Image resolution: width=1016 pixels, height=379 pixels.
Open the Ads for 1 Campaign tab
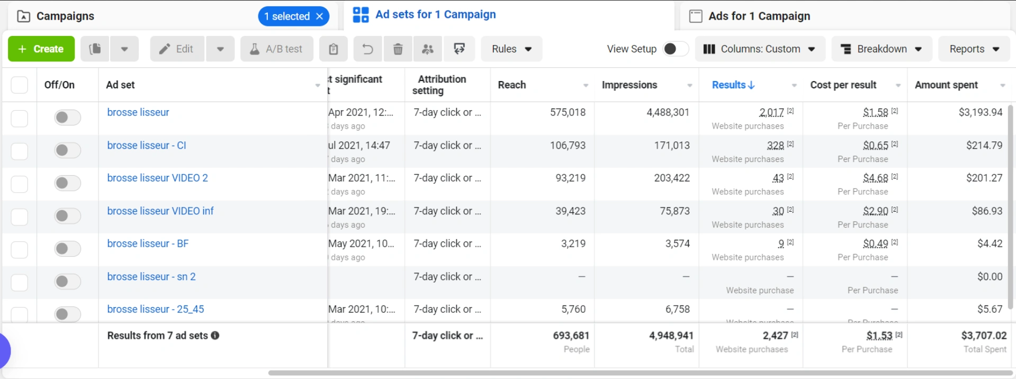click(759, 16)
